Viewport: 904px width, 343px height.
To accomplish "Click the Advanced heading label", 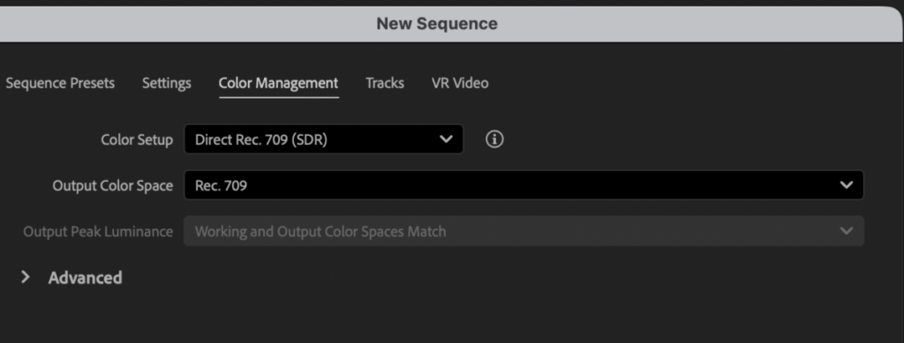I will coord(86,278).
